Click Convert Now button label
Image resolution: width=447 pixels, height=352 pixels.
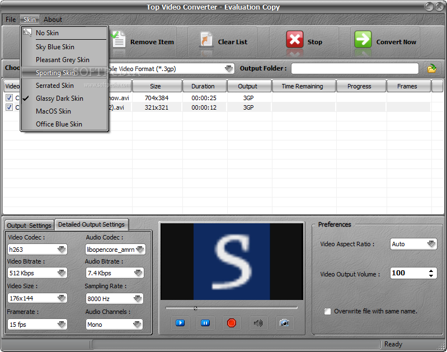396,42
